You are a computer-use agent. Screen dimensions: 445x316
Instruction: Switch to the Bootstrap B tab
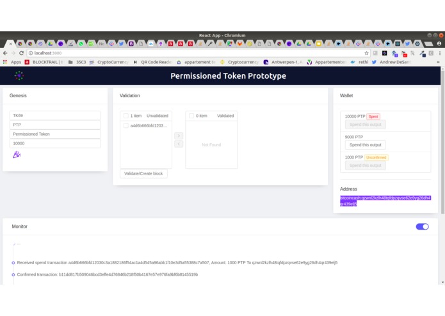click(131, 43)
